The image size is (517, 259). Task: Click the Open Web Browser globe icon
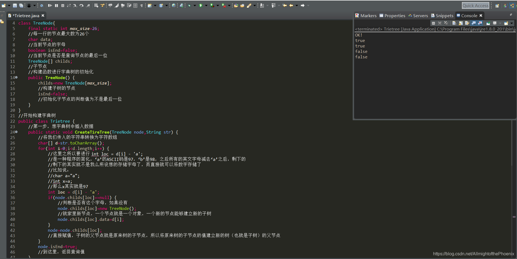174,5
